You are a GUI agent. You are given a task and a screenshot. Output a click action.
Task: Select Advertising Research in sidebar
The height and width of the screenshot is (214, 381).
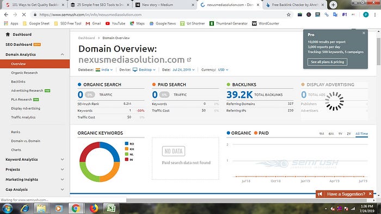(x=27, y=91)
